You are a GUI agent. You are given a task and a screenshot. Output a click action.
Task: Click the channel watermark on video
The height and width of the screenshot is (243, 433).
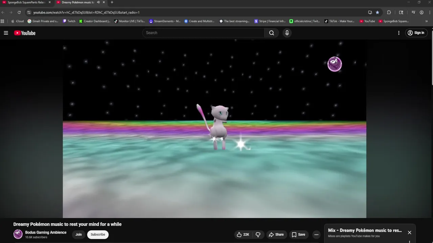tap(335, 64)
